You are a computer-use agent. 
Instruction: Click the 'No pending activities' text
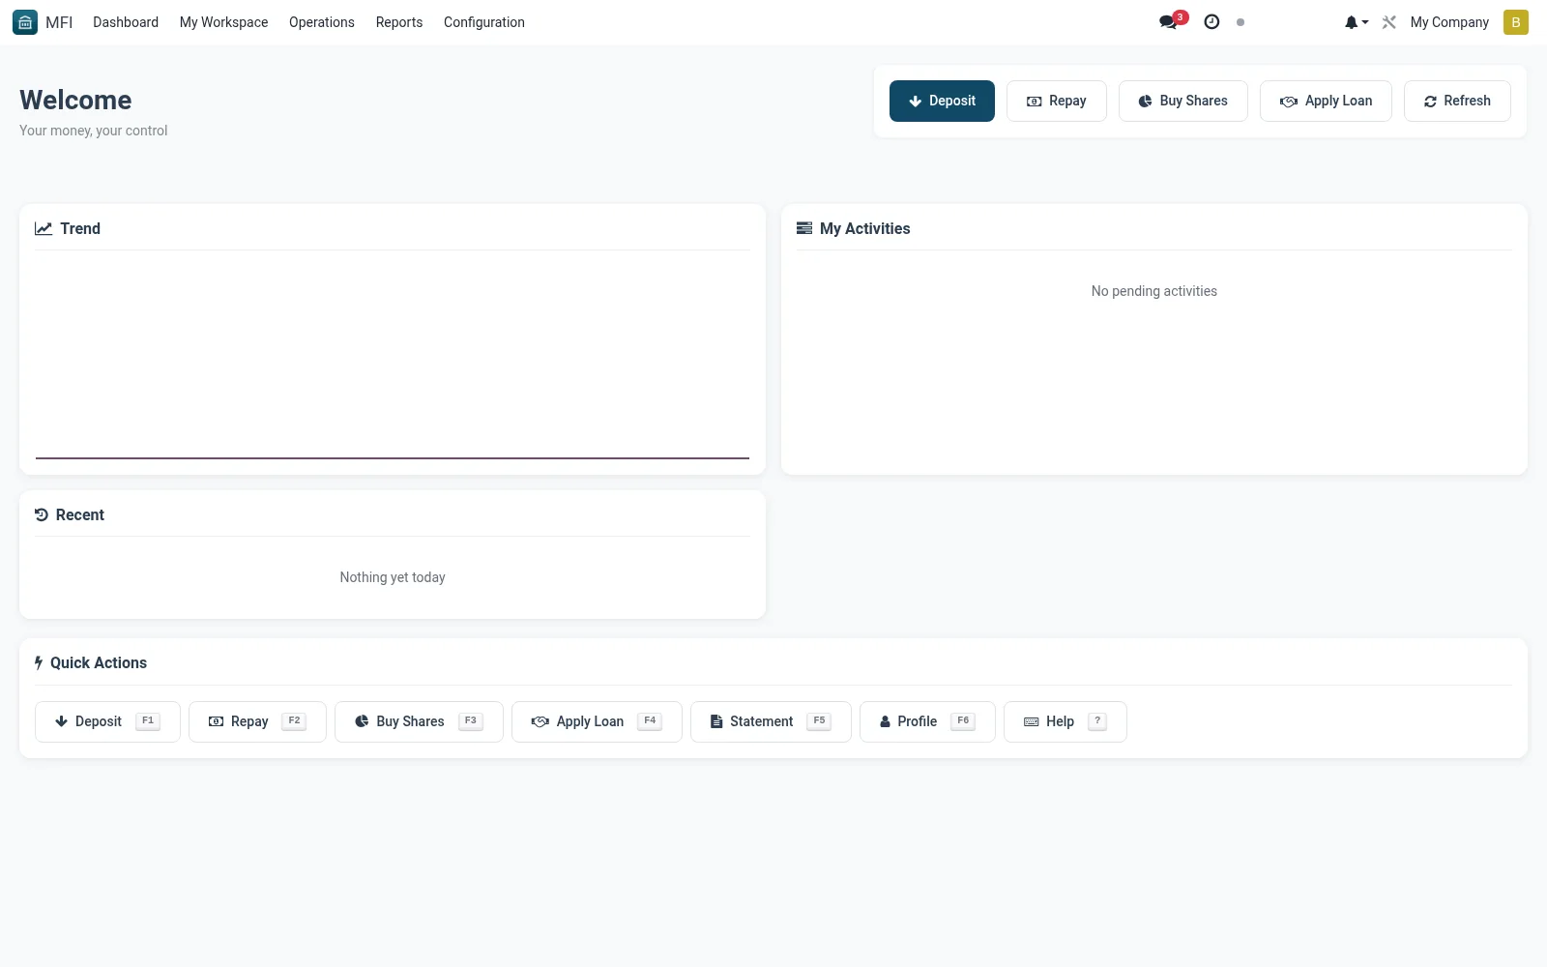pyautogui.click(x=1153, y=291)
